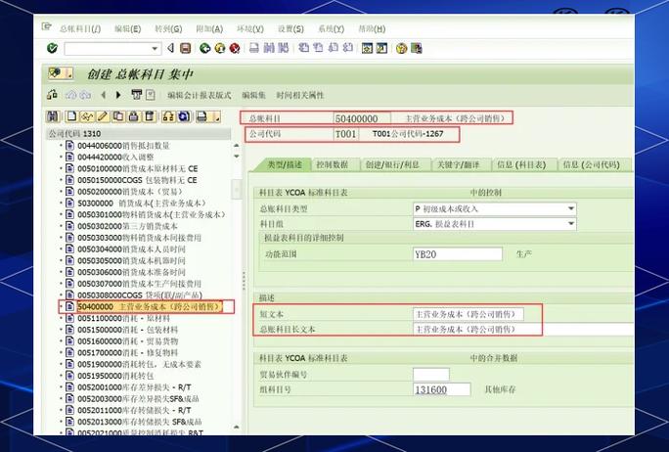The height and width of the screenshot is (452, 669).
Task: Click the menu icon left of 总帐科目
Action: [46, 26]
